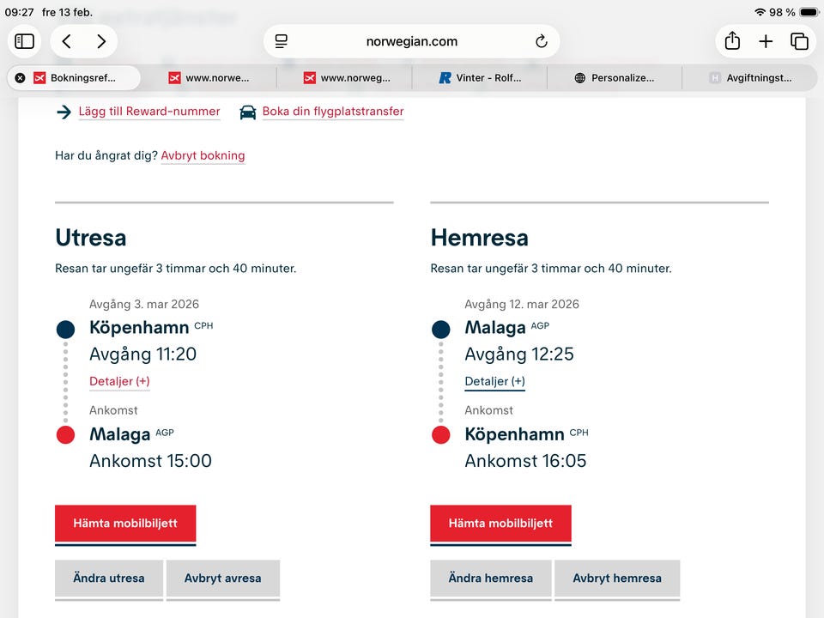The image size is (824, 618).
Task: Open the Avbryt bokning link
Action: pos(203,155)
